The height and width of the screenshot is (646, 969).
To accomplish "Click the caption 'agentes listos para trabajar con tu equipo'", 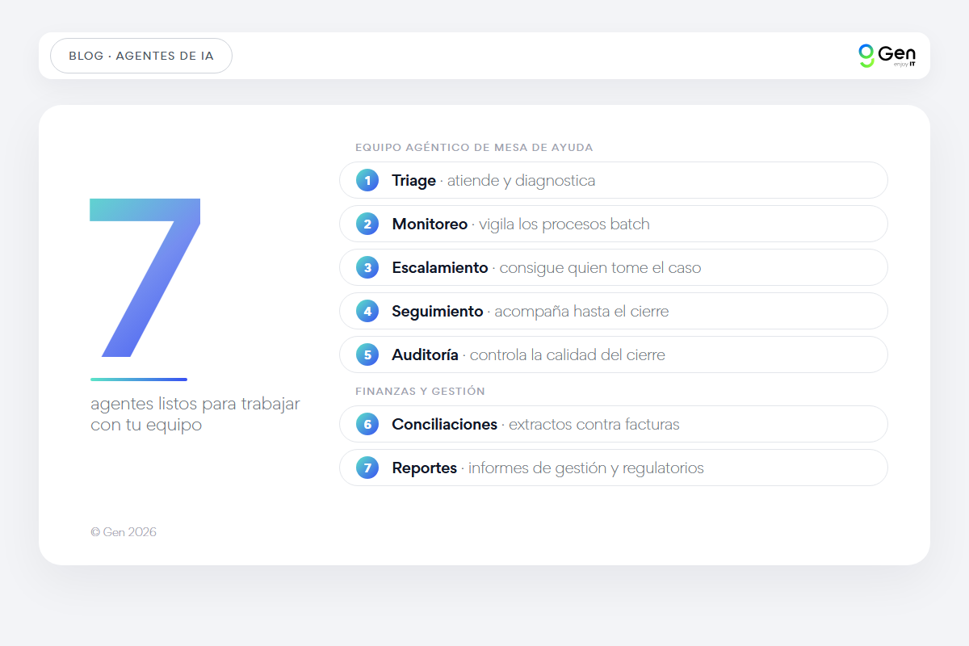I will pyautogui.click(x=195, y=414).
